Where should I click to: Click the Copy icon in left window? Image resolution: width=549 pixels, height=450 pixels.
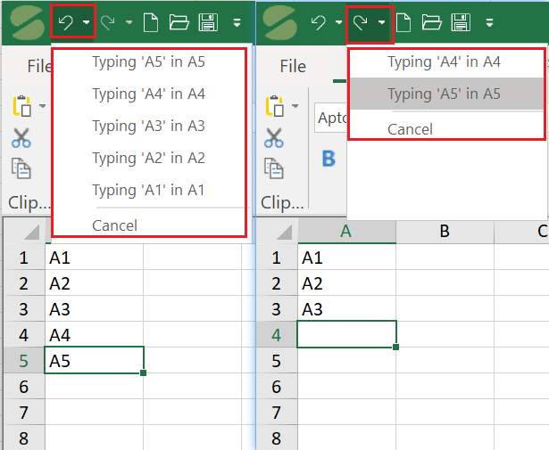point(21,168)
